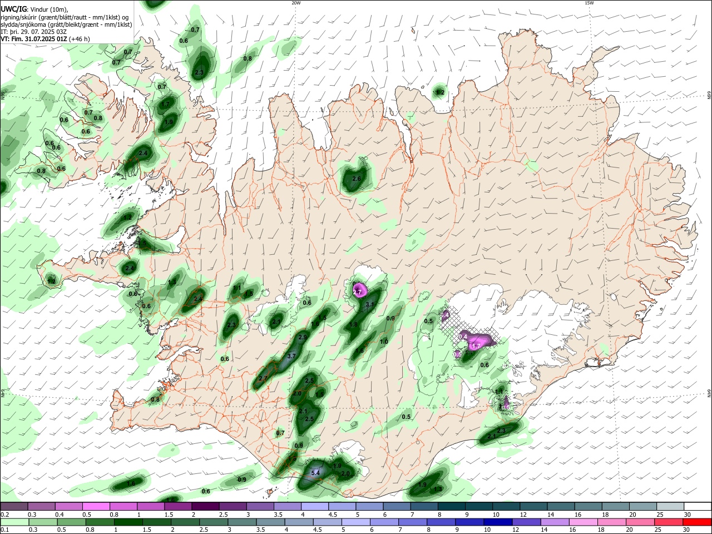Image resolution: width=712 pixels, height=534 pixels.
Task: Click the 3.1 rainfall value on the map
Action: [370, 304]
